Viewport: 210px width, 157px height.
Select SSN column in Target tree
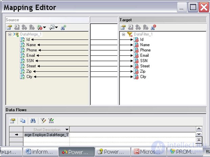click(144, 61)
